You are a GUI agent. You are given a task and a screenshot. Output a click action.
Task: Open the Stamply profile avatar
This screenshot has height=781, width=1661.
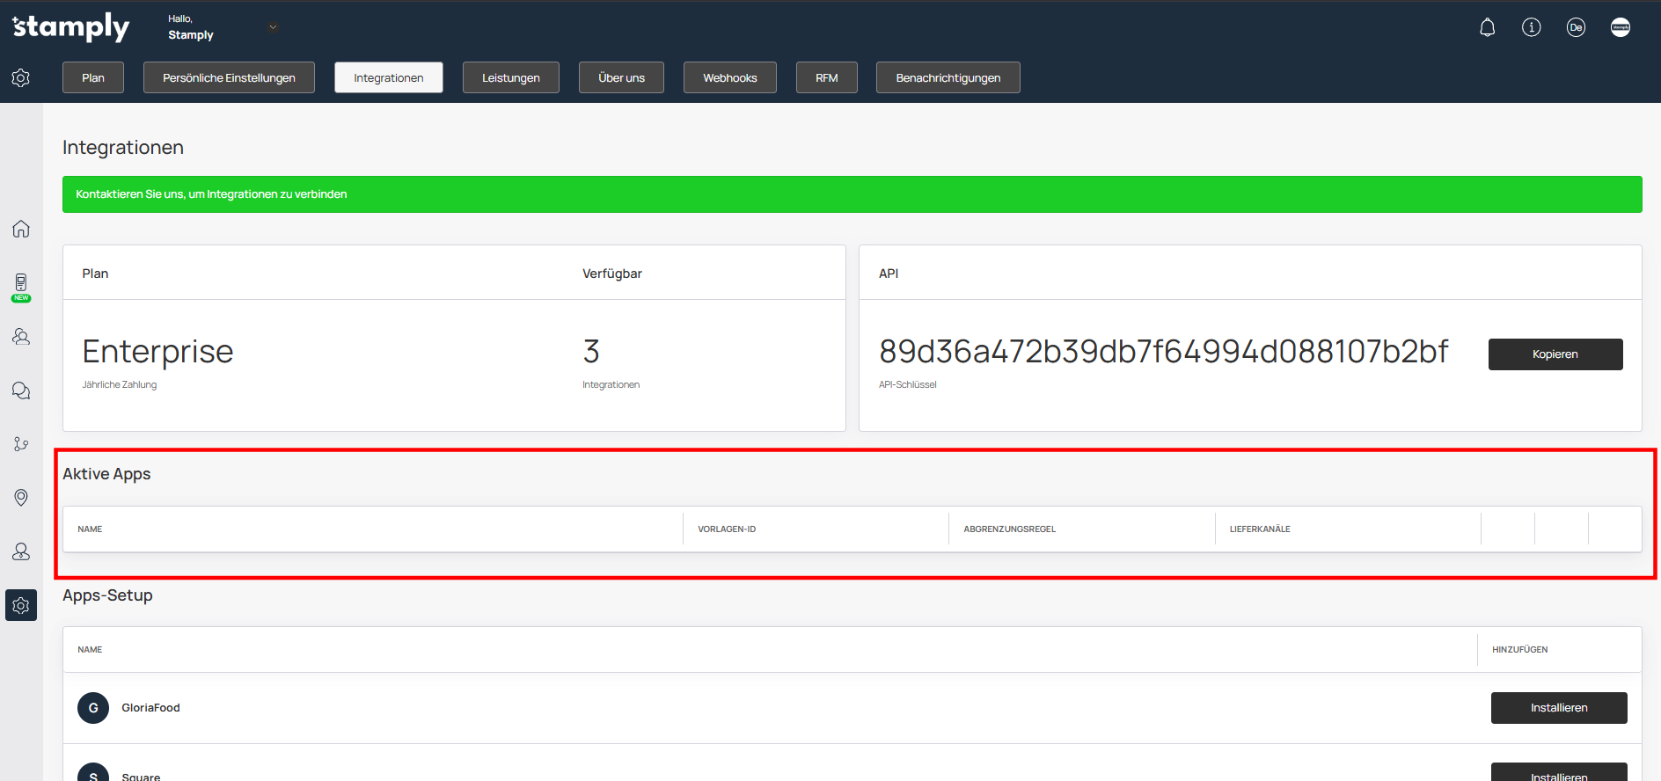1620,28
